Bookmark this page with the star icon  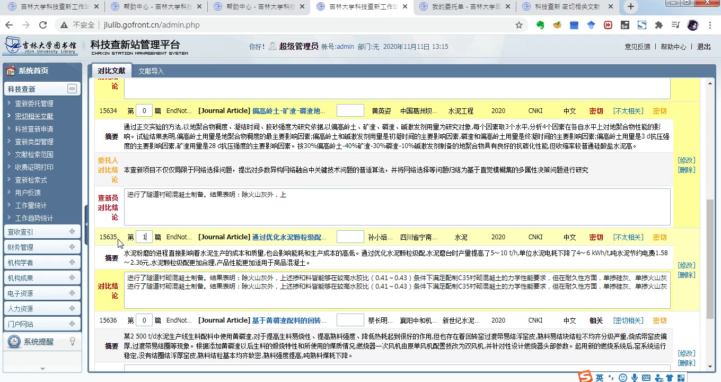point(519,25)
